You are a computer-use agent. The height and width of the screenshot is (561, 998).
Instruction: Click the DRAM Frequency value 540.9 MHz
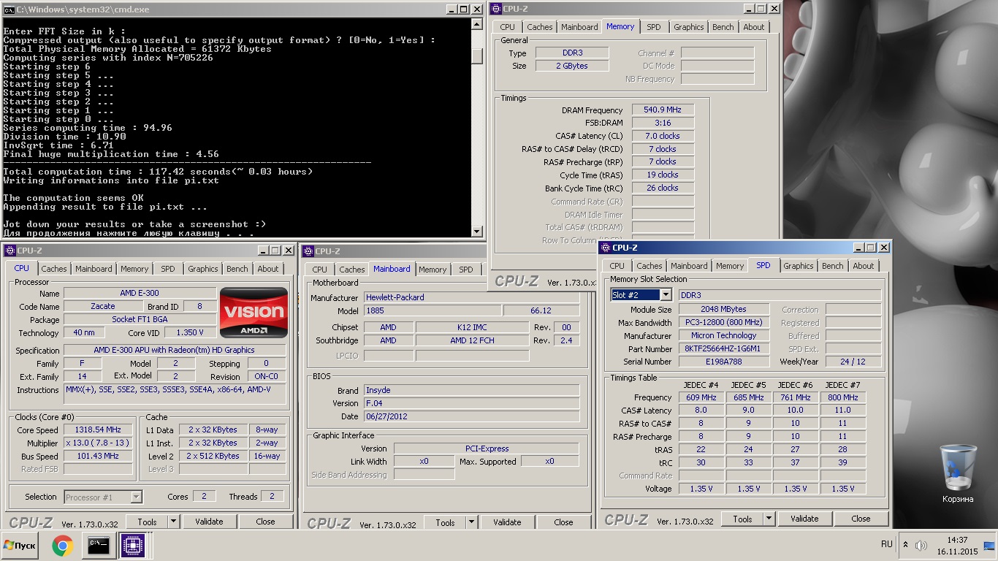click(x=663, y=110)
